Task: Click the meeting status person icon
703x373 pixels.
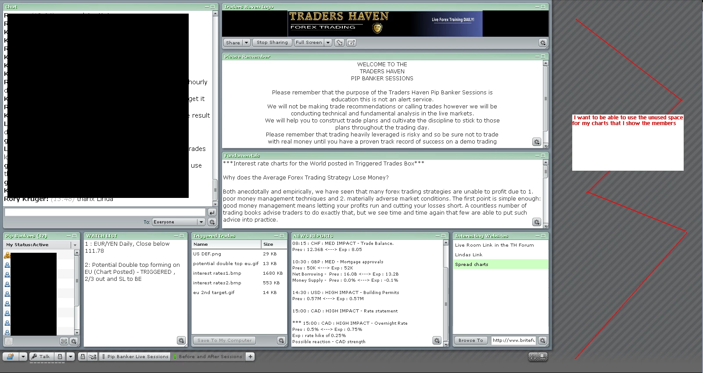Action: click(11, 356)
